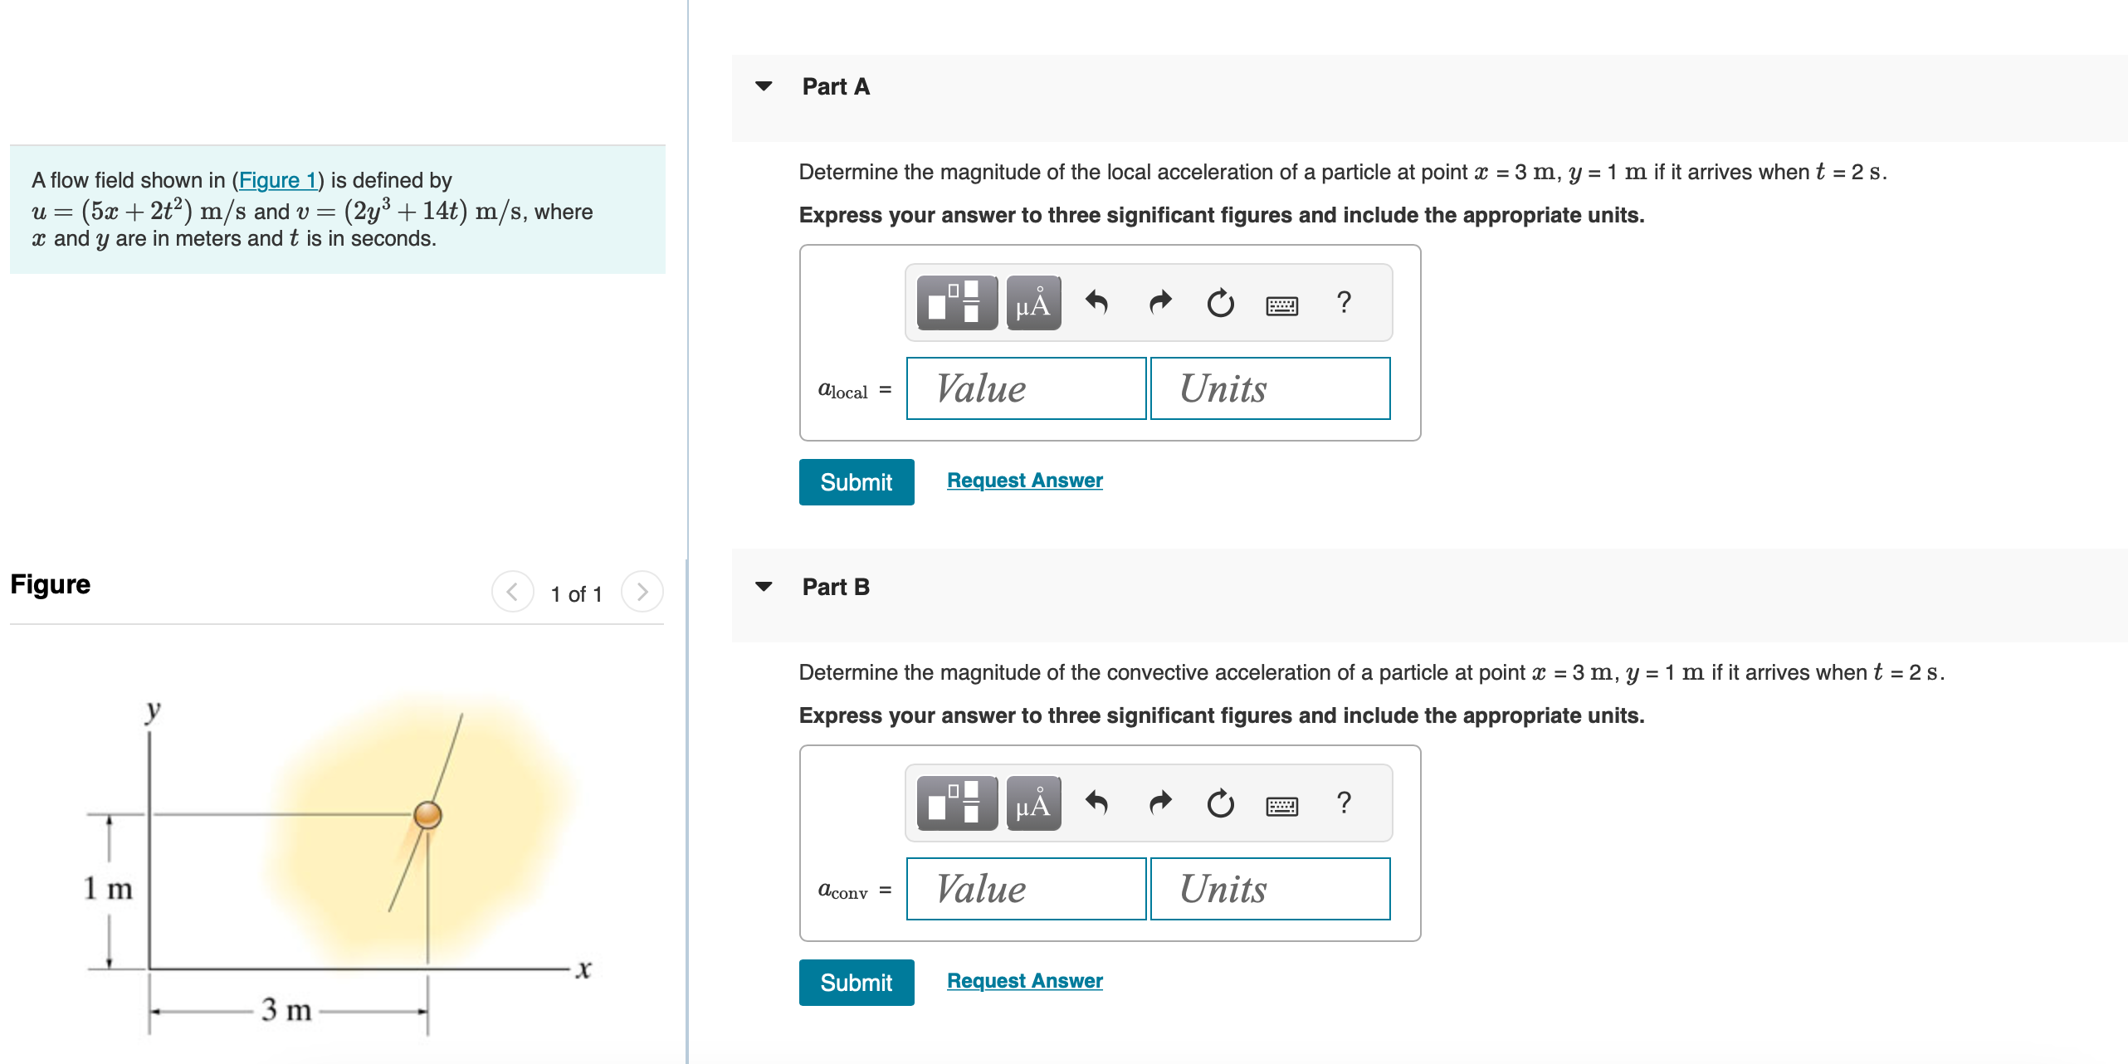Viewport: 2128px width, 1064px height.
Task: Open the keyboard input icon in Part A toolbar
Action: pos(1281,304)
